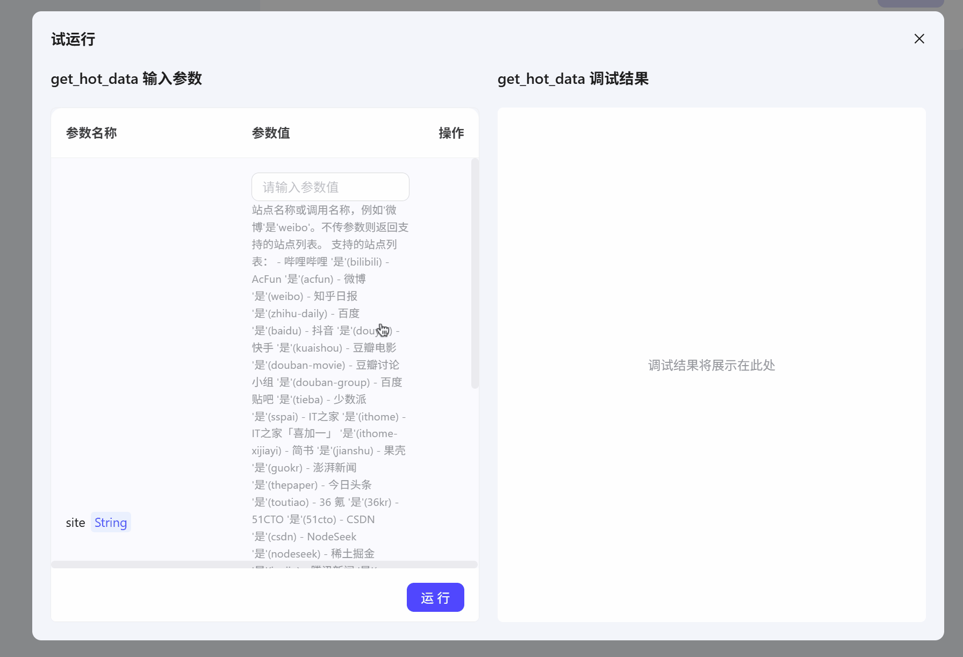The width and height of the screenshot is (963, 657).
Task: Click the 调试结果将展示在此处 placeholder area
Action: 712,366
